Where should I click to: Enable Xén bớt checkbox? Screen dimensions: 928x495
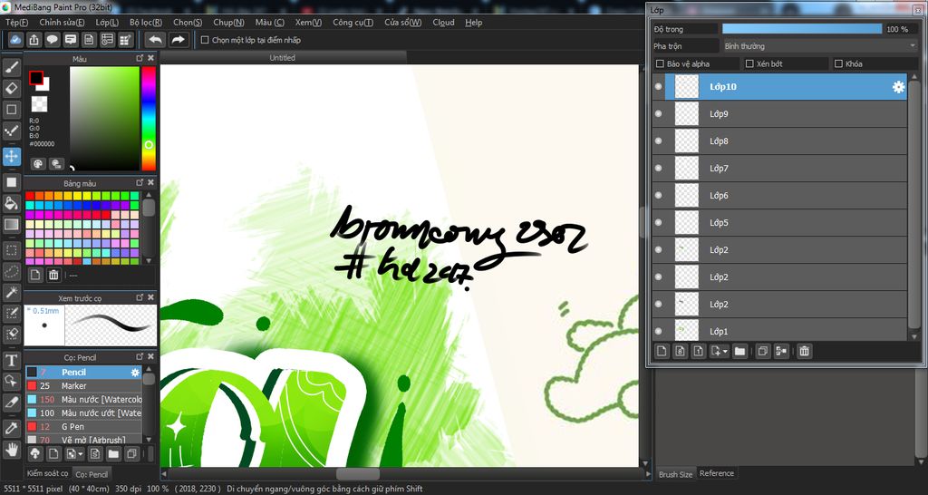pos(749,64)
